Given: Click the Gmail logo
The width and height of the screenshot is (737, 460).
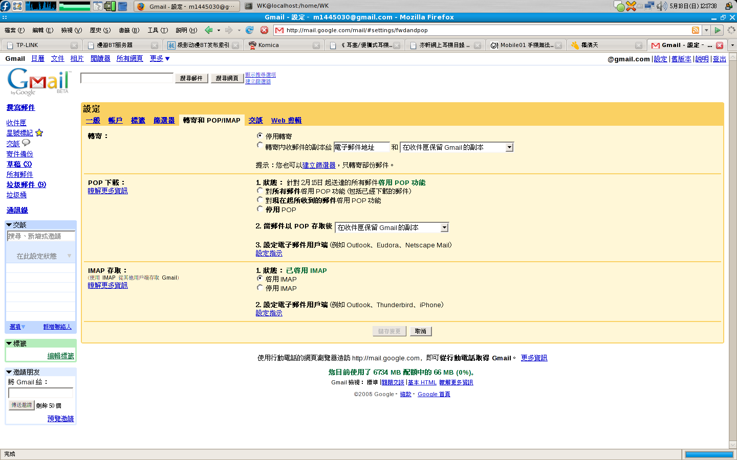Looking at the screenshot, I should point(39,82).
